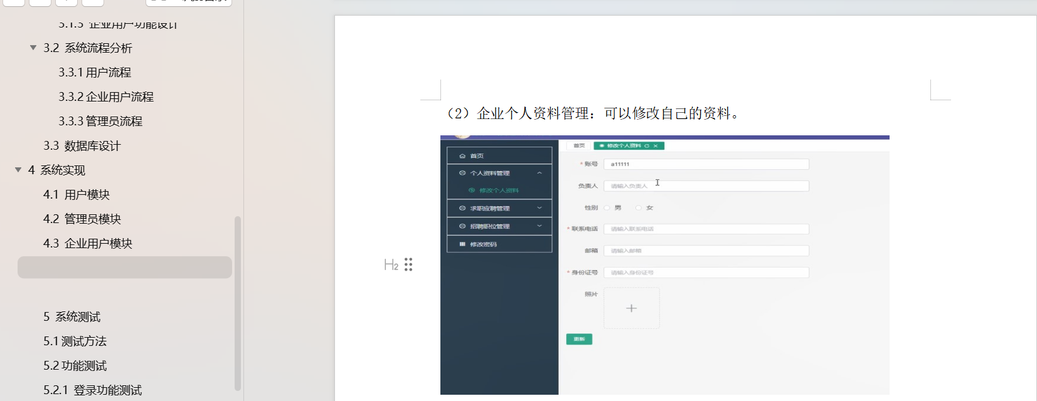1037x401 pixels.
Task: Go to 4.2 管理员模块 heading
Action: 82,219
